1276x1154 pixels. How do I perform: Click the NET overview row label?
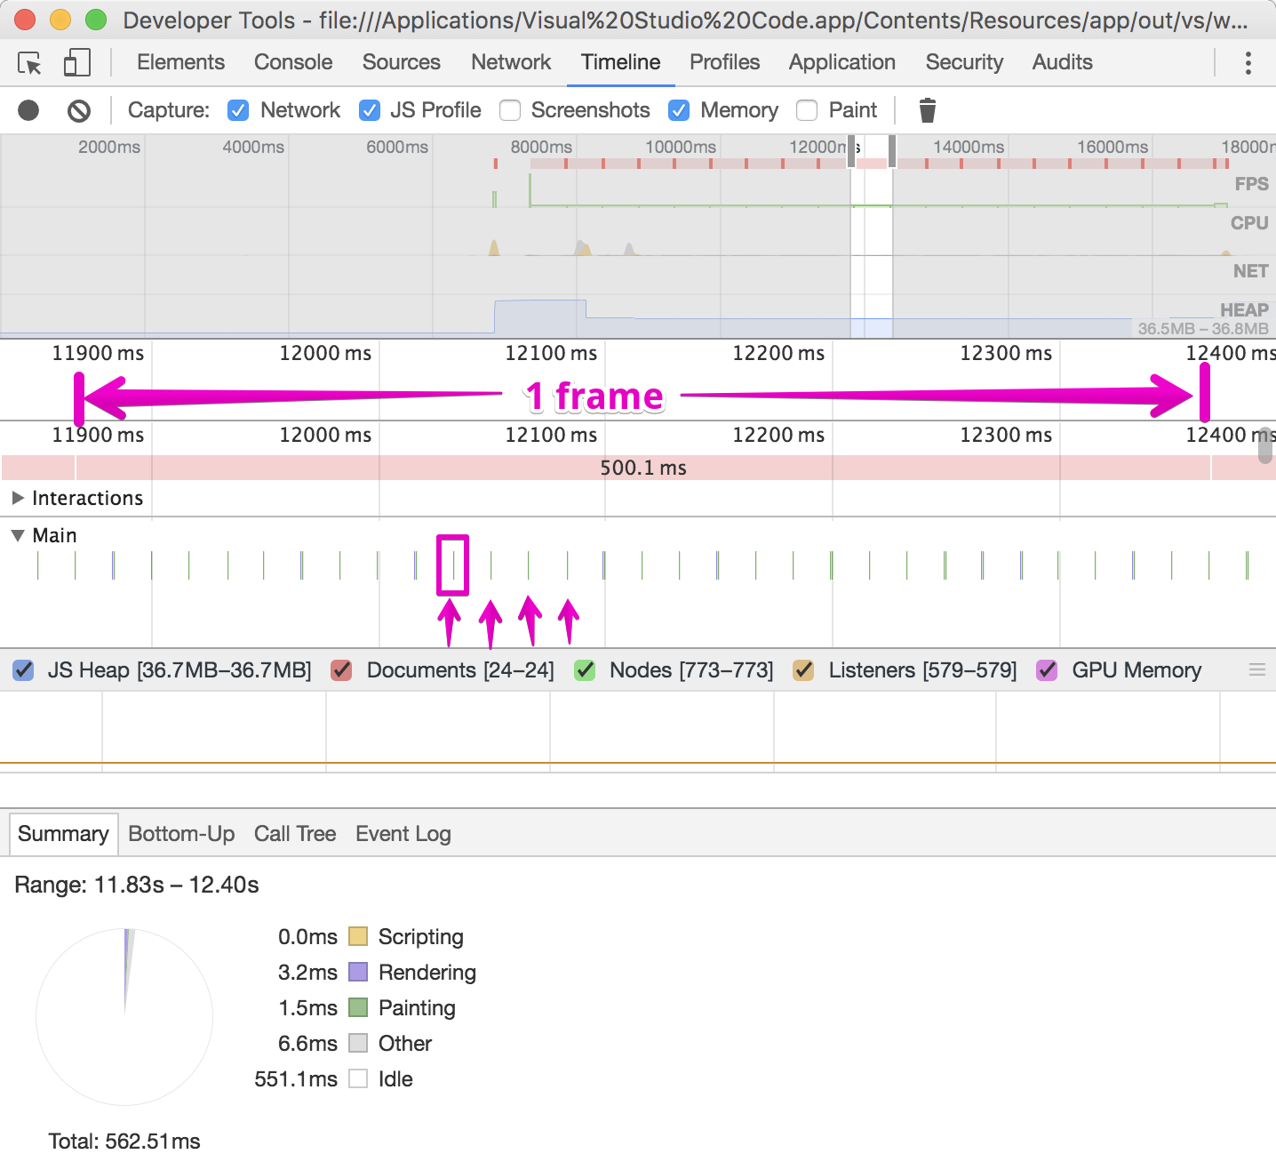click(1250, 271)
